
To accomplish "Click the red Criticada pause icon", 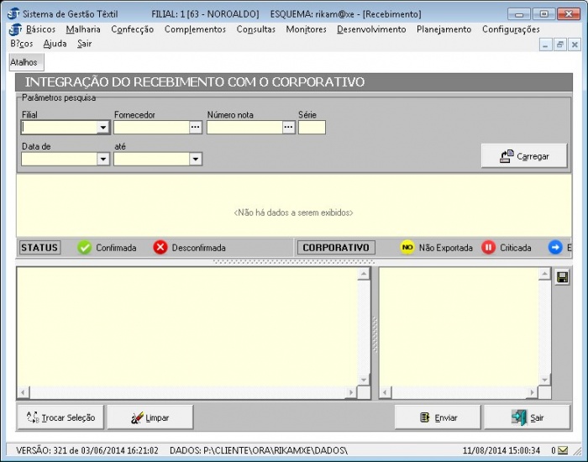I will [488, 248].
